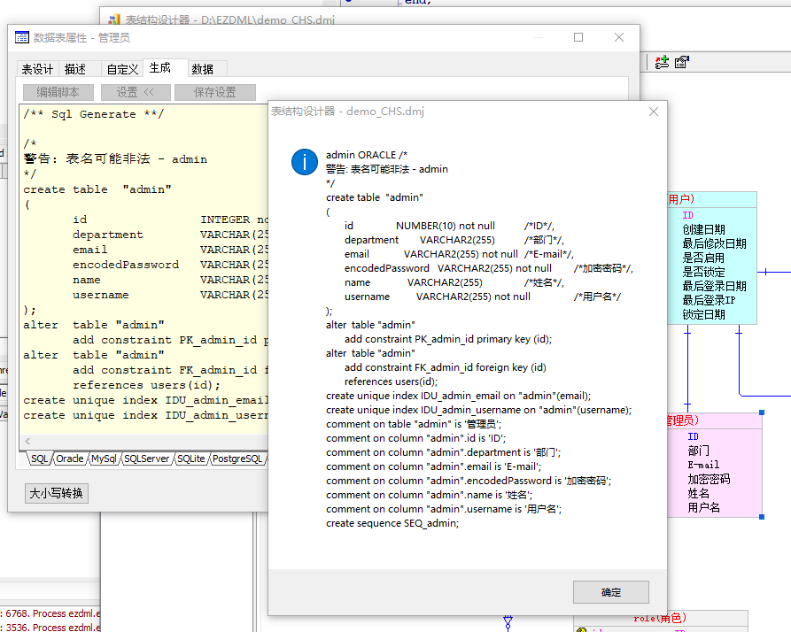
Task: Select the 创建日期 field in the 用户 table
Action: [x=703, y=230]
